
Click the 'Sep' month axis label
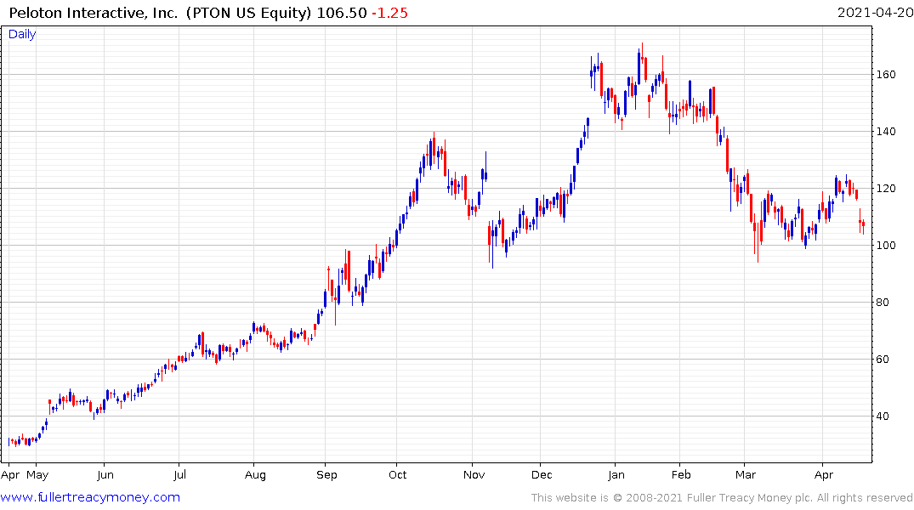327,475
